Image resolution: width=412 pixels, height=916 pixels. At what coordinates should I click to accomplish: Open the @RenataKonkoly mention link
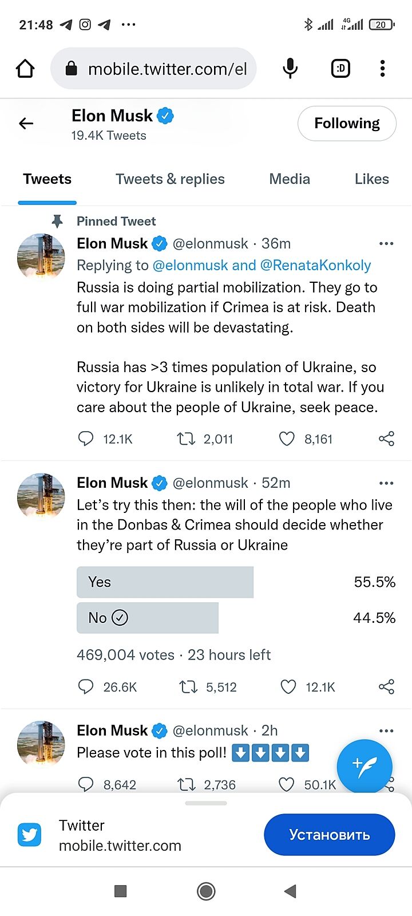pos(315,266)
